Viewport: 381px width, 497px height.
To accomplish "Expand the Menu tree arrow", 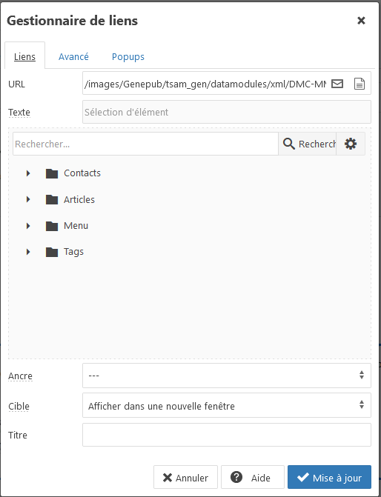I will pyautogui.click(x=28, y=226).
